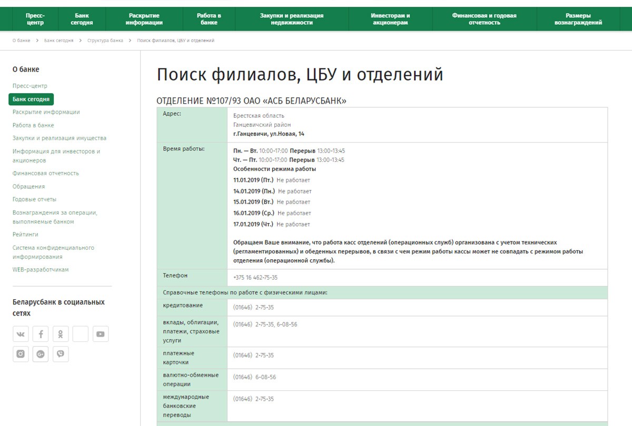The image size is (632, 426).
Task: Open the Размеры вознаграждений menu item
Action: 578,19
